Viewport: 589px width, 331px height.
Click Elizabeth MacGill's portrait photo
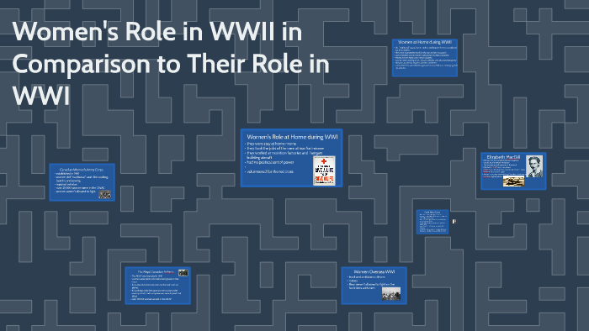pos(534,166)
